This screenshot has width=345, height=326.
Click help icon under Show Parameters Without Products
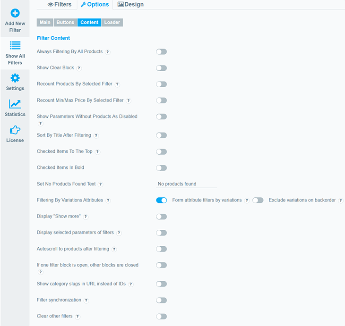40,124
